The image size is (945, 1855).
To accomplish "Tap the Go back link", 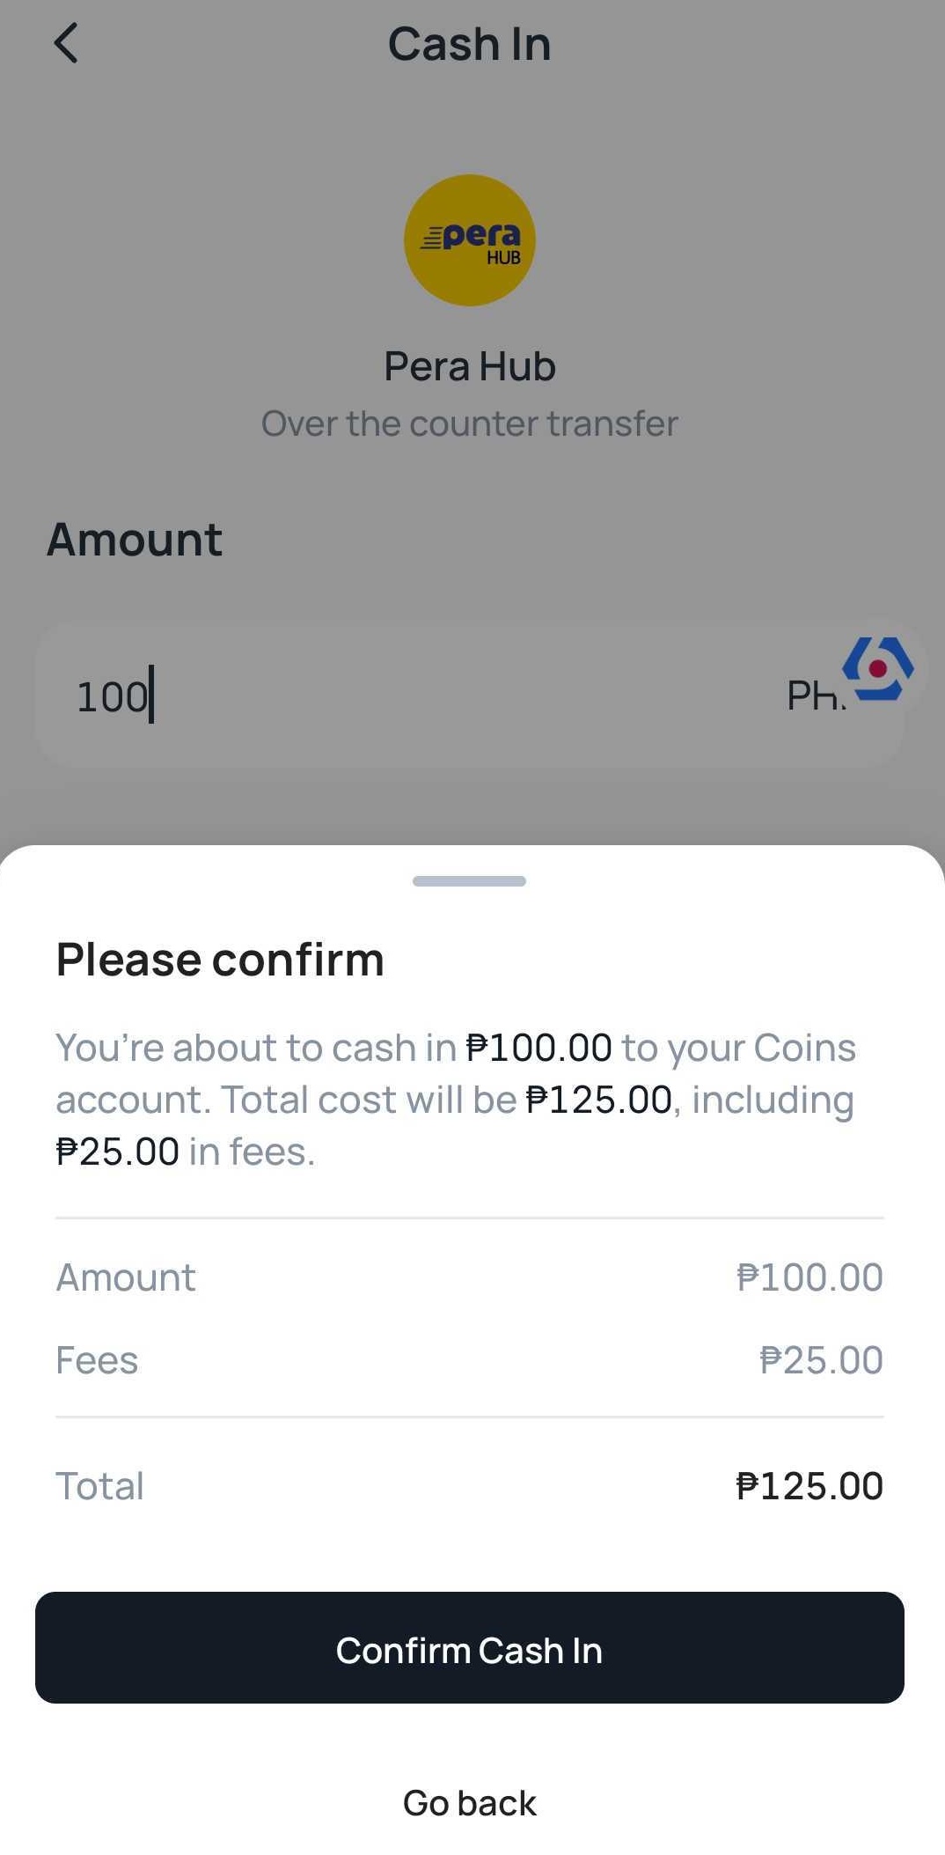I will [x=469, y=1803].
